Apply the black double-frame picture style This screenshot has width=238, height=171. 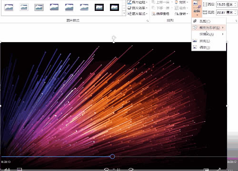tap(99, 7)
